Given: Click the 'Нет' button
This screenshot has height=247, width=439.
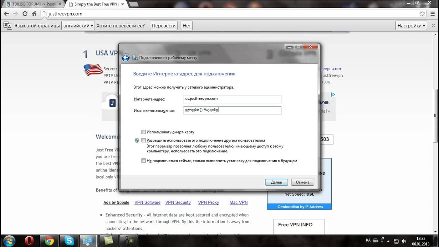Looking at the screenshot, I should 187,26.
